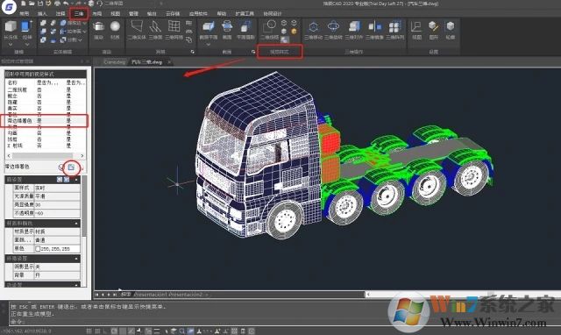The width and height of the screenshot is (561, 335).
Task: Click the print icon in quick access toolbar
Action: point(57,4)
